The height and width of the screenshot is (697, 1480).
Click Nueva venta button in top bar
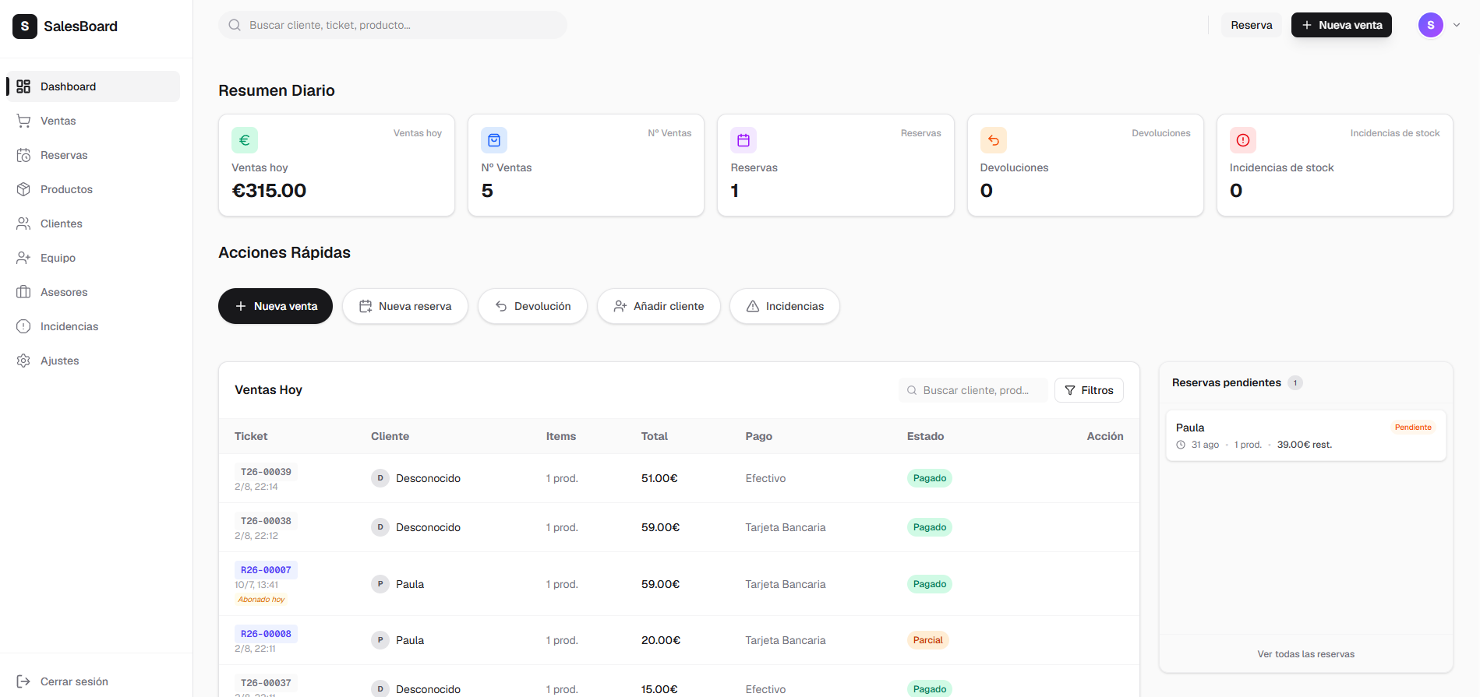(1341, 25)
